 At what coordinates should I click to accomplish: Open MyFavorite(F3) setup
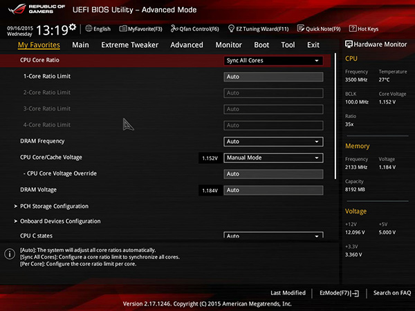[140, 28]
